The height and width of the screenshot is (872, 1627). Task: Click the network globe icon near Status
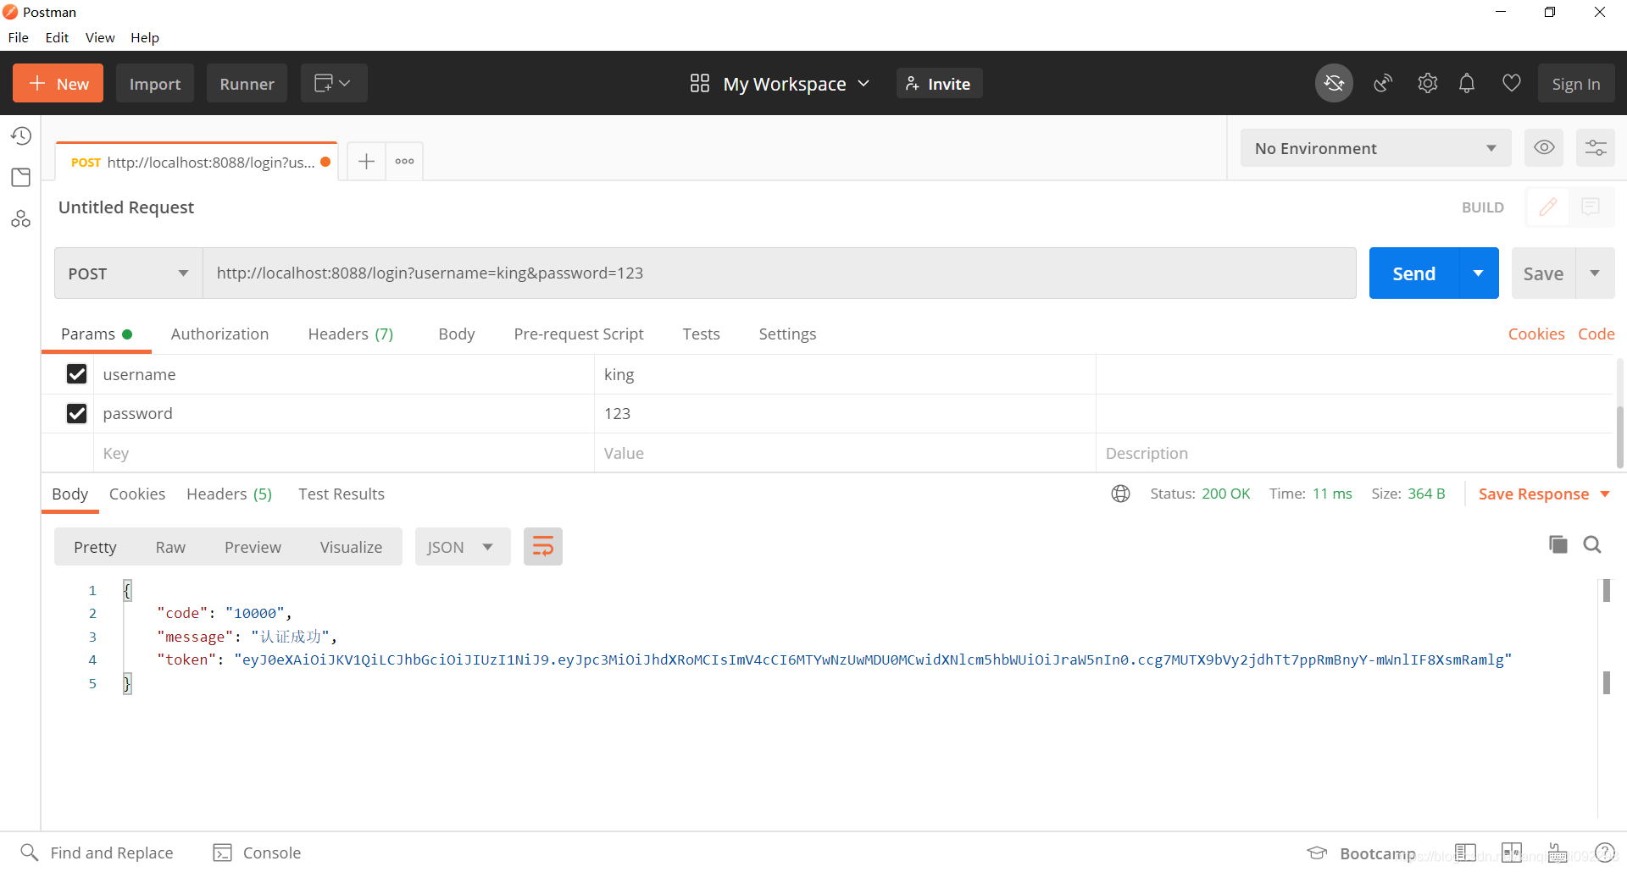(1120, 494)
